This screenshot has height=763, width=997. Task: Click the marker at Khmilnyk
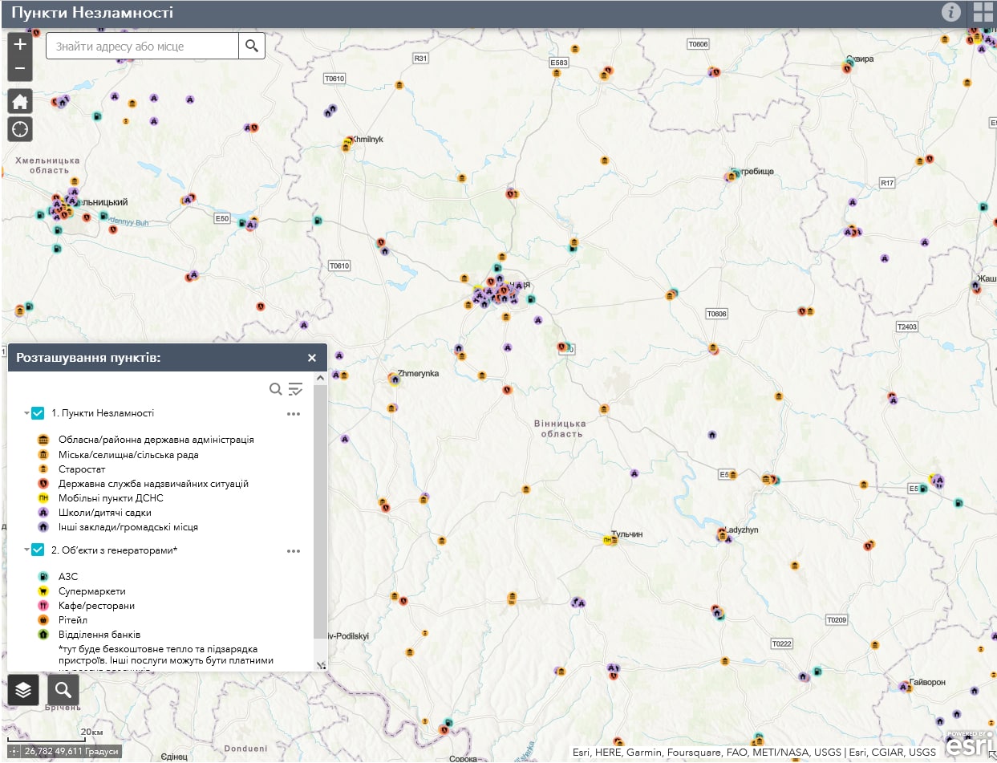(x=347, y=145)
